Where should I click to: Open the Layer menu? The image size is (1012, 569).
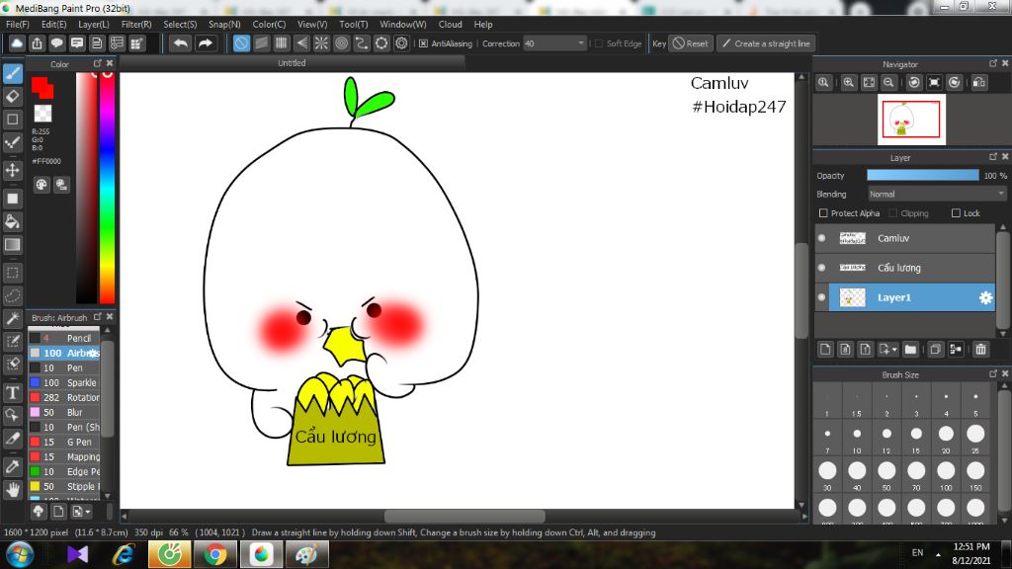94,25
